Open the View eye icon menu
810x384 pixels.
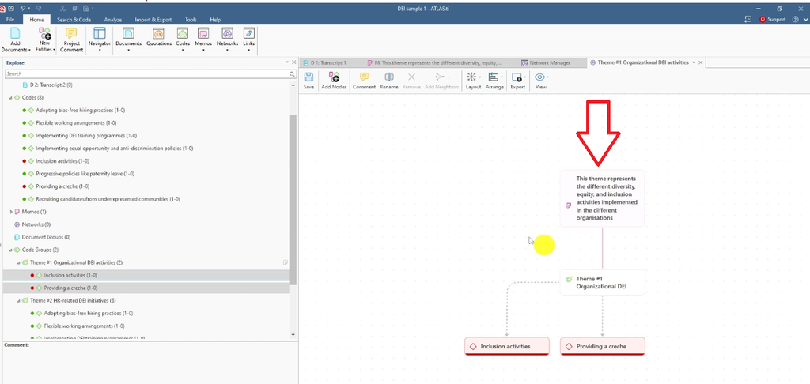(x=539, y=77)
